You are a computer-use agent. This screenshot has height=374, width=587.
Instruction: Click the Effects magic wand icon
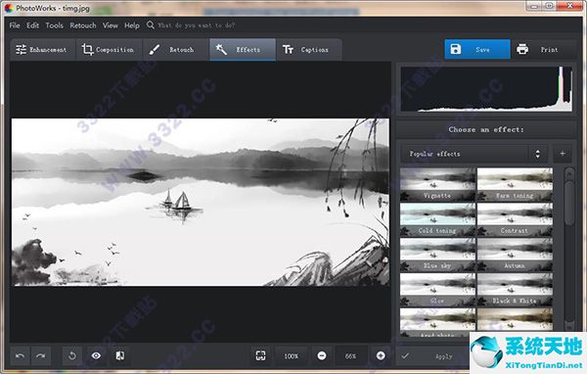tap(221, 49)
